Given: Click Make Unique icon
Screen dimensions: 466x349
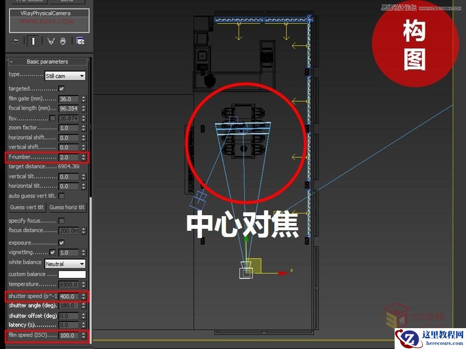Looking at the screenshot, I should (51, 41).
